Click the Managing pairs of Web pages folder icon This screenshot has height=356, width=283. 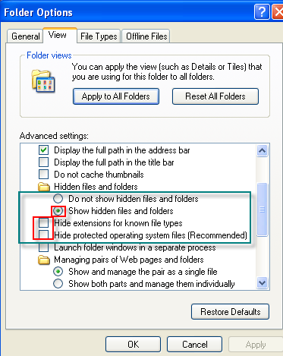[x=44, y=260]
